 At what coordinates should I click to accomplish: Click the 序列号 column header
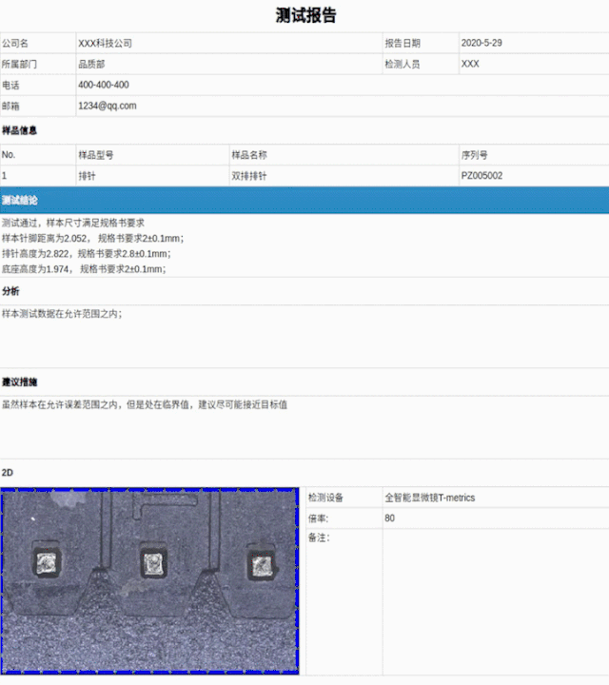pos(474,155)
